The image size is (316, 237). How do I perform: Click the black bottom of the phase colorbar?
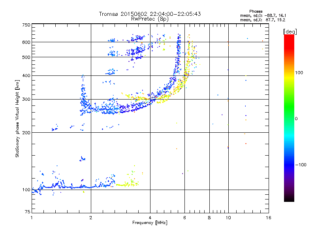tap(289, 199)
